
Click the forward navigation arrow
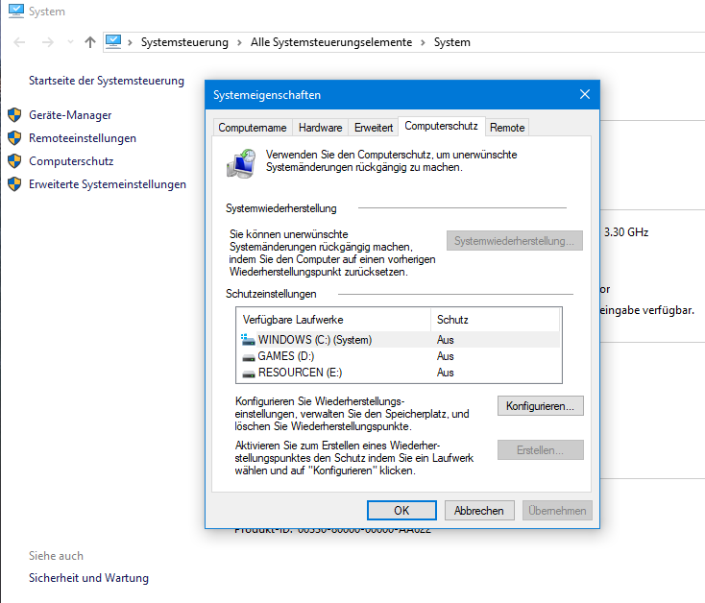(48, 42)
